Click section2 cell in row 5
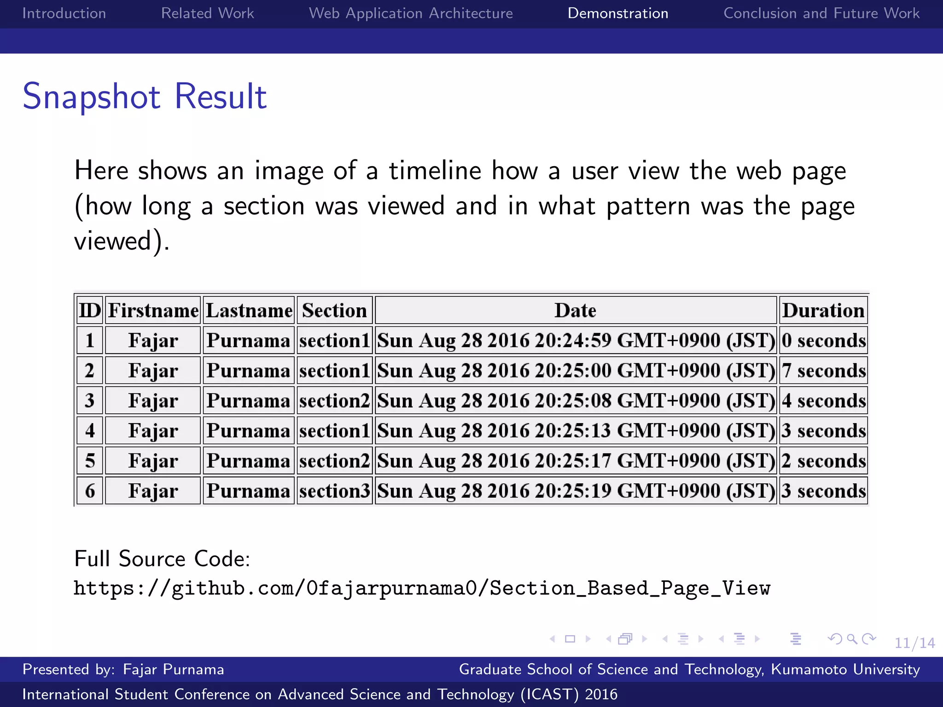 point(335,461)
